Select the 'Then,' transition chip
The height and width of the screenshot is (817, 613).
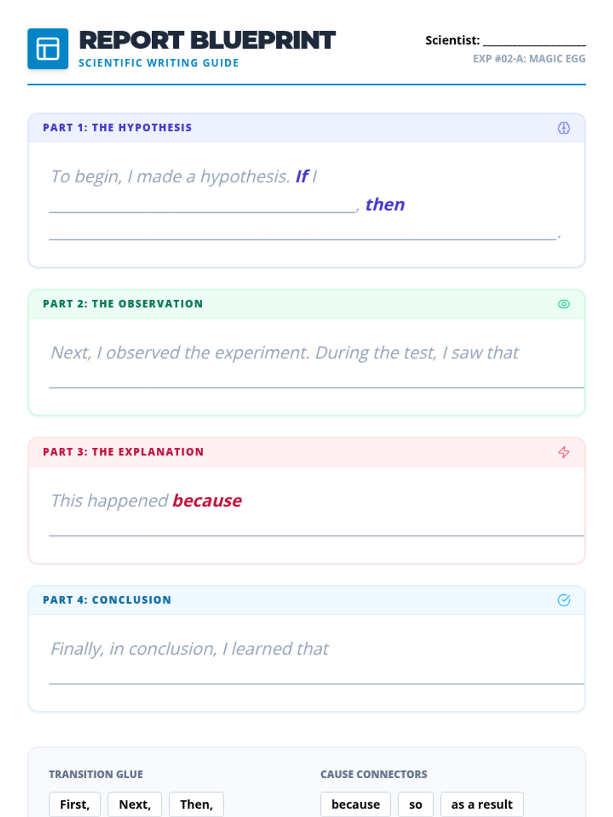tap(196, 804)
